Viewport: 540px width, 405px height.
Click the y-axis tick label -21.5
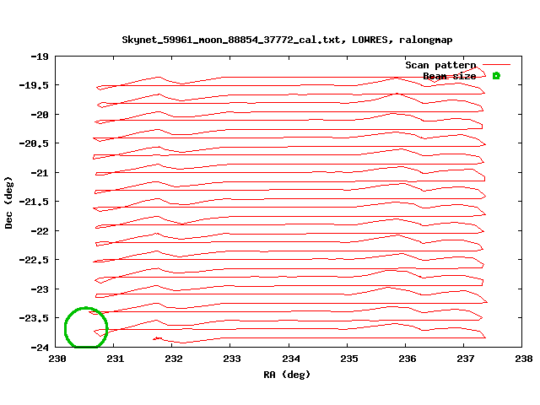point(34,202)
